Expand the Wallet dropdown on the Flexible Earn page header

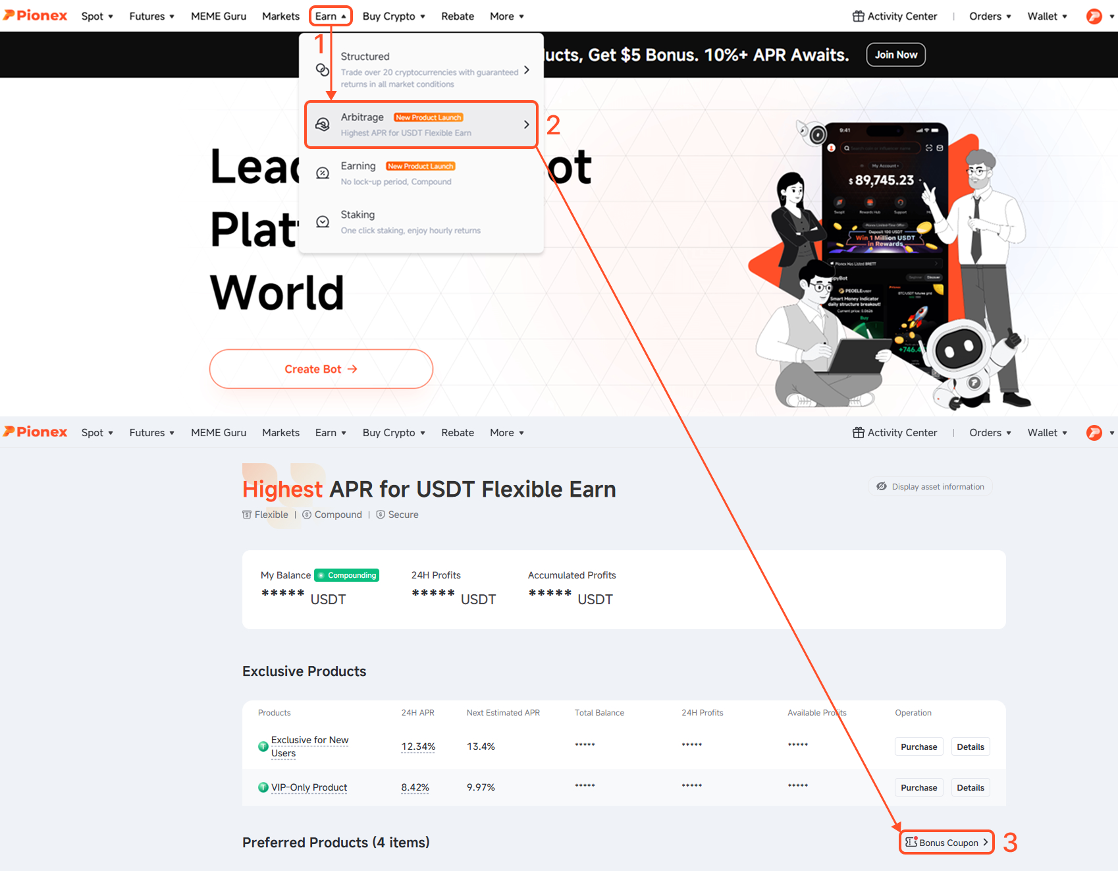(1048, 433)
